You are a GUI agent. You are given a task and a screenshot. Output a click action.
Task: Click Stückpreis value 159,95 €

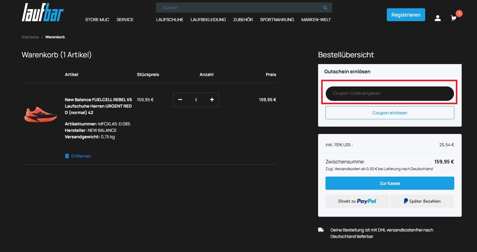point(145,100)
